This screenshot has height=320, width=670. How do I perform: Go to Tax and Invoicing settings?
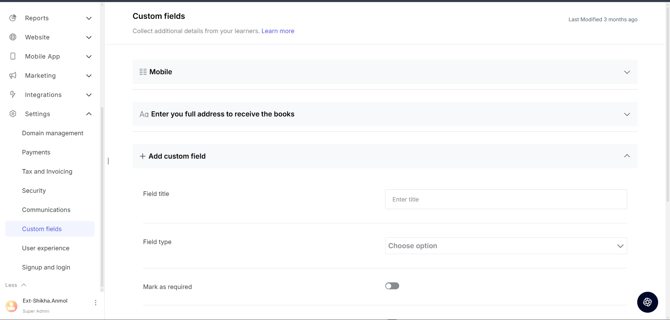point(47,172)
